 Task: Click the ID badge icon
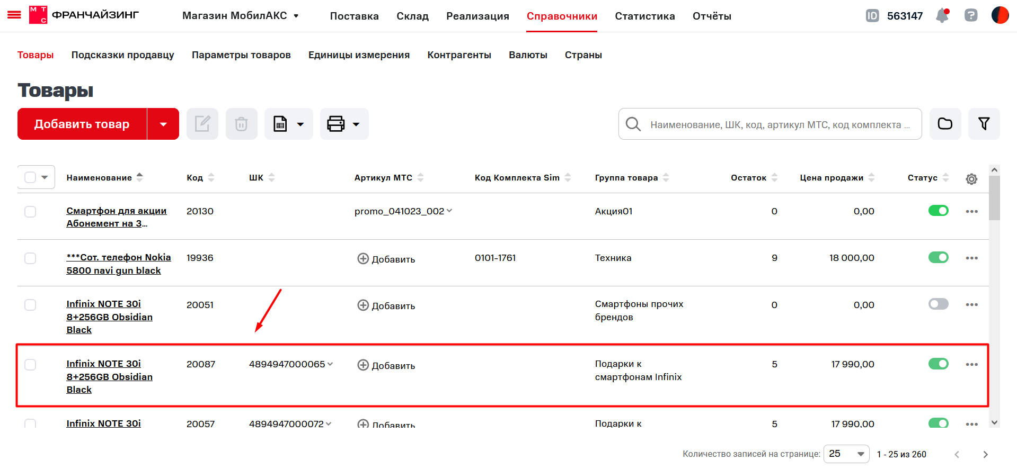[872, 16]
